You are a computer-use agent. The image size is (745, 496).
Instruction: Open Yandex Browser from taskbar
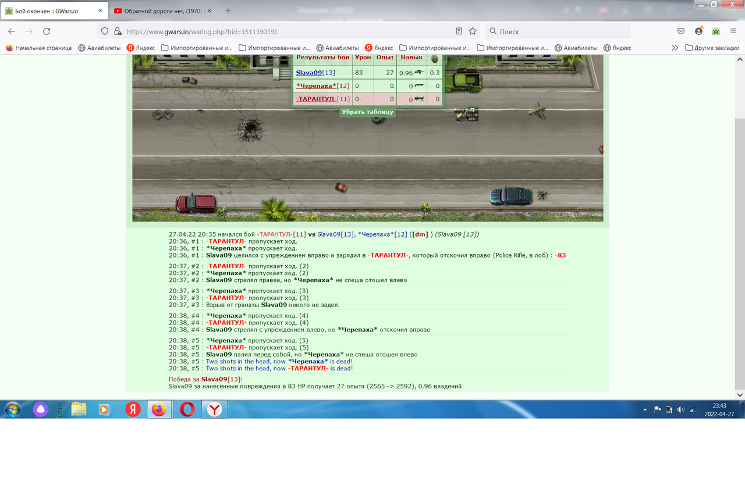(215, 409)
